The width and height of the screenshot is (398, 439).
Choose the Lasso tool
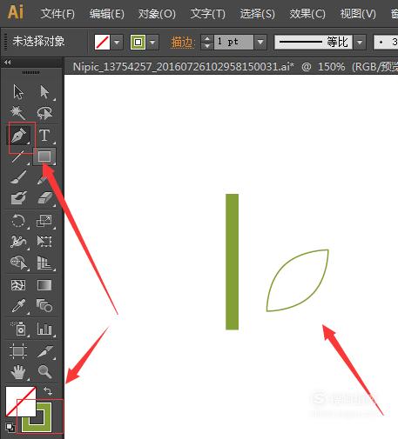(44, 113)
